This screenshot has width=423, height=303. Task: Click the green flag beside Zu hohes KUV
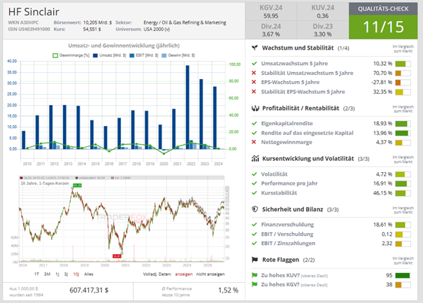[254, 275]
